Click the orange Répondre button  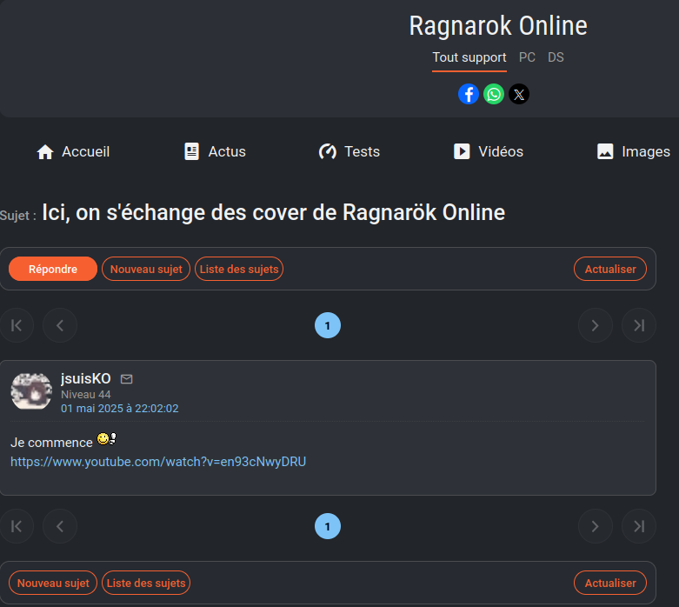click(x=53, y=269)
